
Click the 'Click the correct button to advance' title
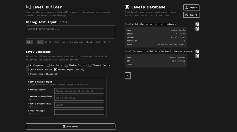(154, 24)
